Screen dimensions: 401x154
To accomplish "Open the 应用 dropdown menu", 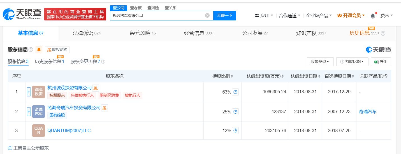I will click(264, 16).
